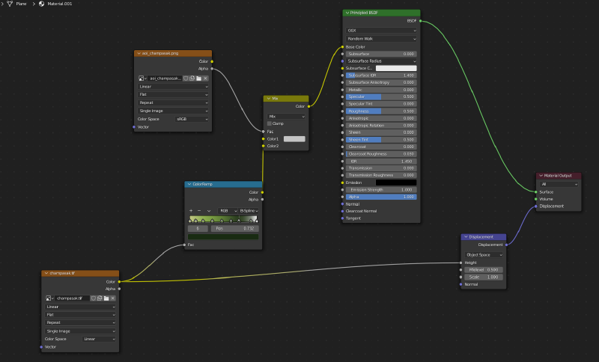
Task: Click the Roughness slider in Principled BSDF
Action: (381, 111)
